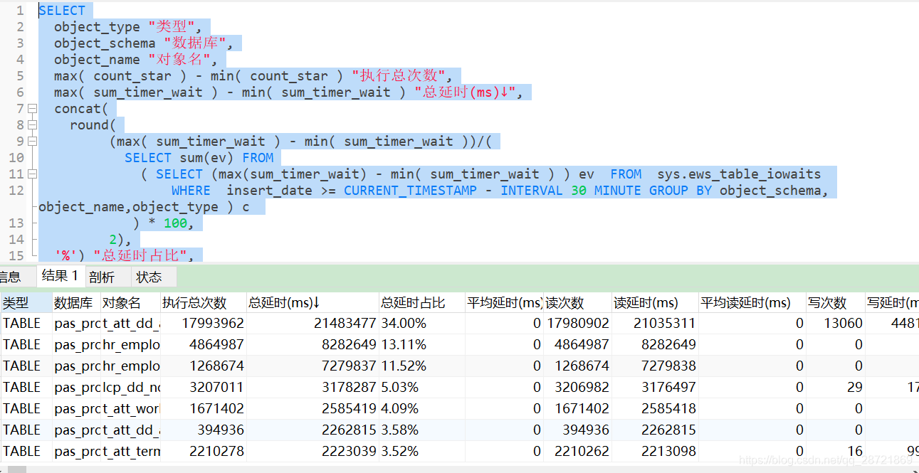This screenshot has width=919, height=473.
Task: Select cell 2213098 under 读延时(ms)
Action: point(654,451)
